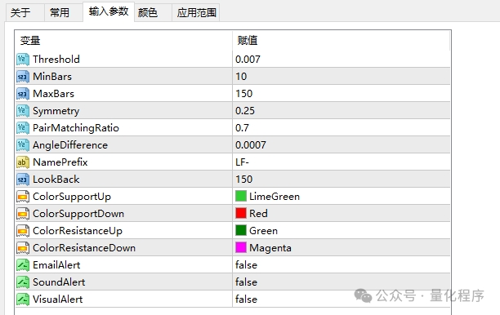
Task: Click the ColorResistanceDown color type icon
Action: [x=23, y=248]
